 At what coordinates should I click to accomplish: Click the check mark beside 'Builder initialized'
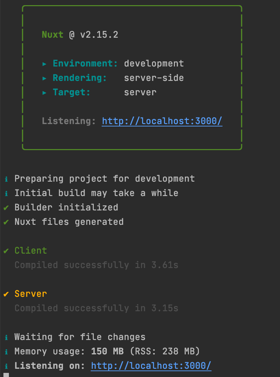point(6,207)
